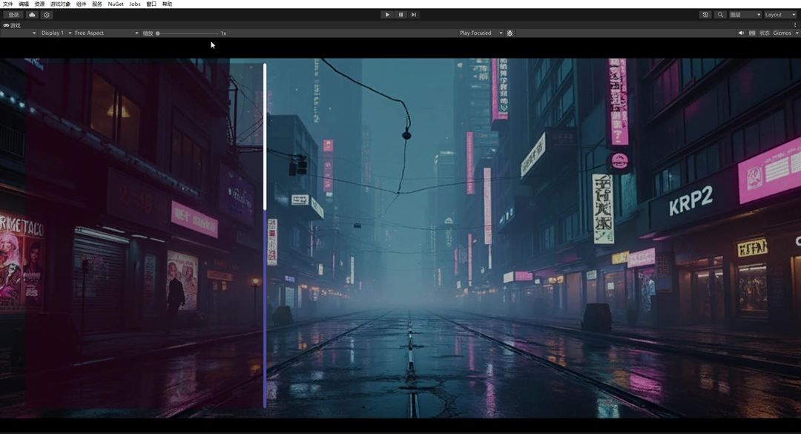Open the 编辑 menu

24,4
